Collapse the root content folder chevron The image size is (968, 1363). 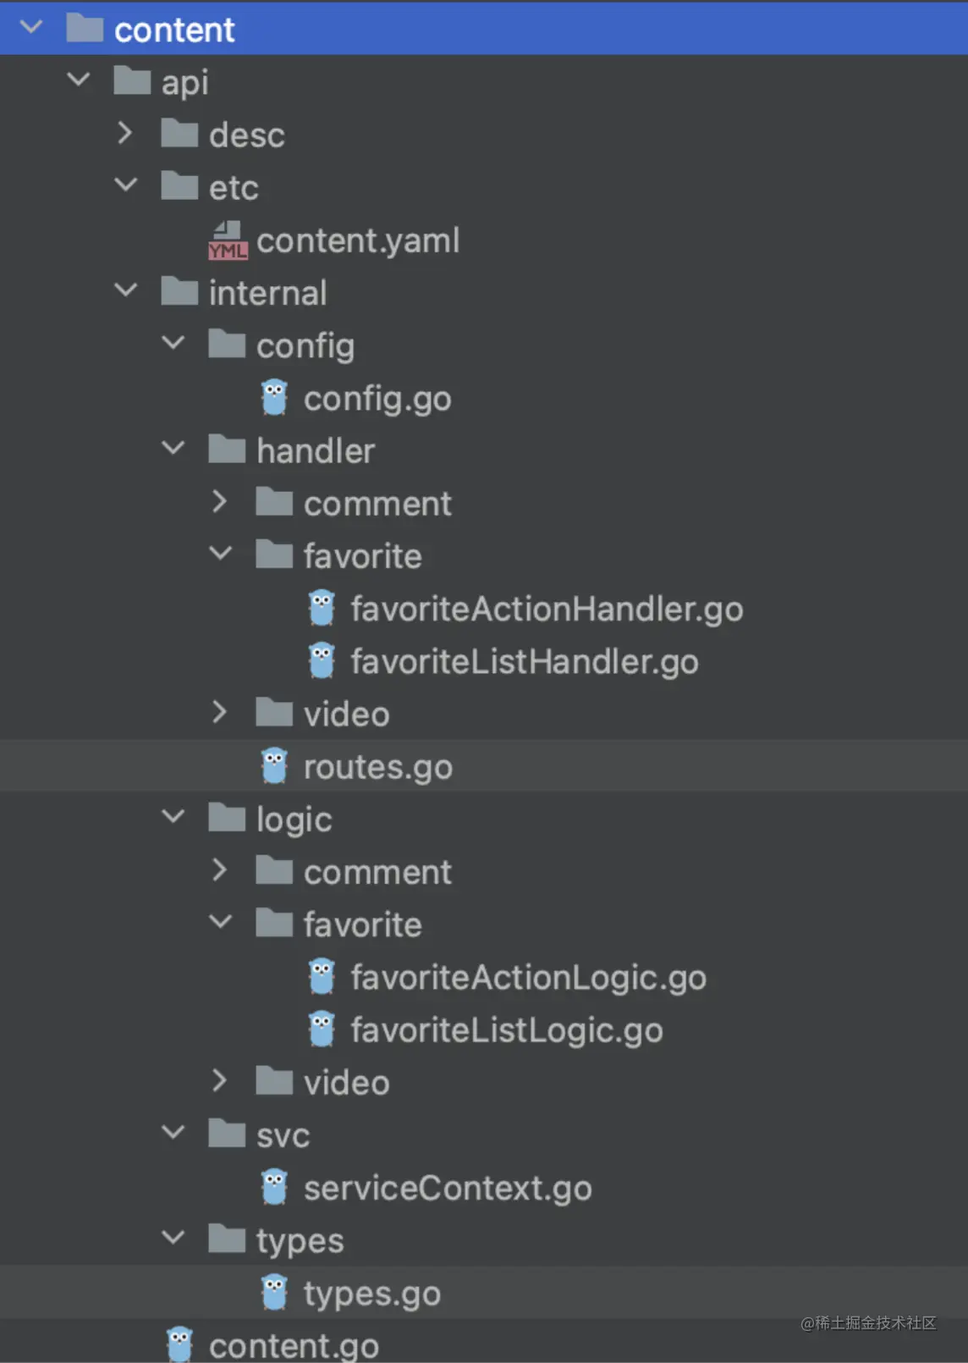tap(31, 28)
